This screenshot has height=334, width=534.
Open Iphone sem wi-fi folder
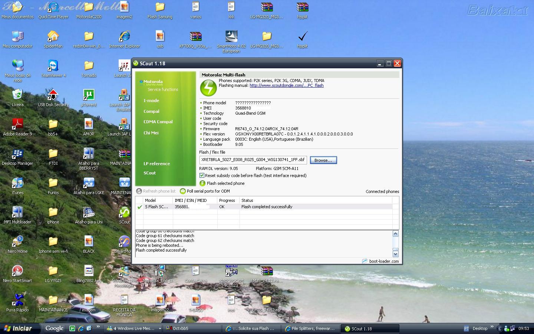(53, 244)
